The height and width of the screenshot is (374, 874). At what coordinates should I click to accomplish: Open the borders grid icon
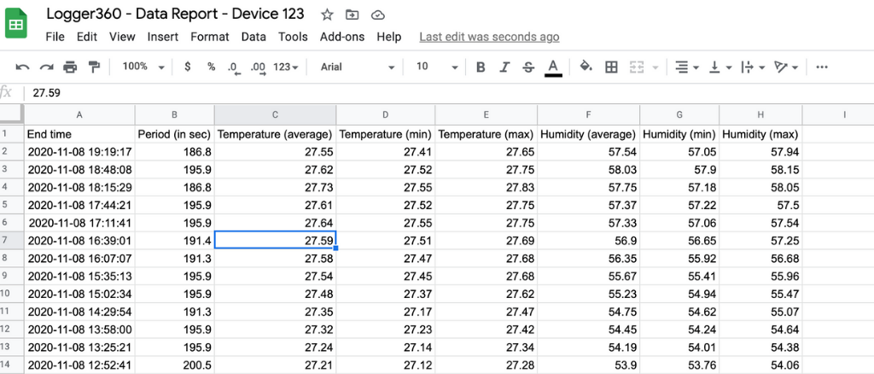[611, 67]
